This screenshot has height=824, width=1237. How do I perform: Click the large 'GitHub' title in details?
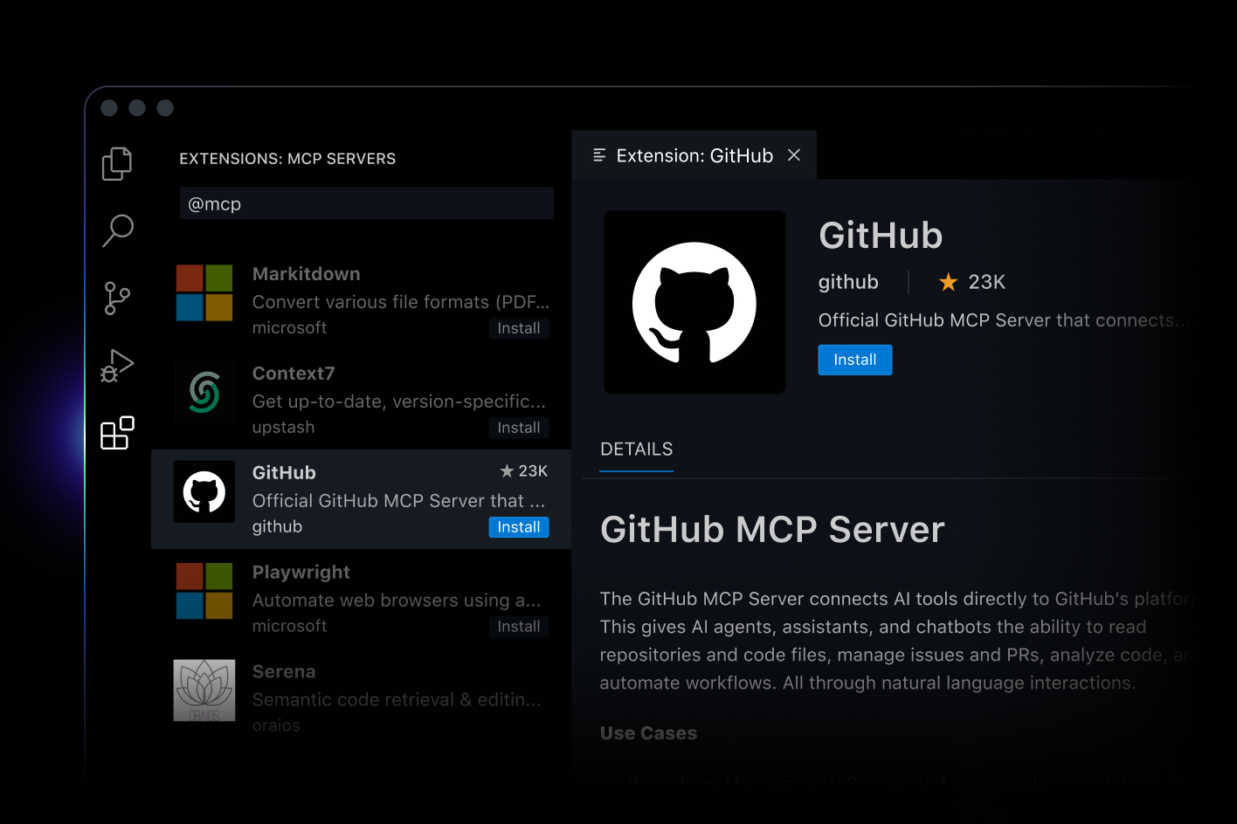pos(881,236)
